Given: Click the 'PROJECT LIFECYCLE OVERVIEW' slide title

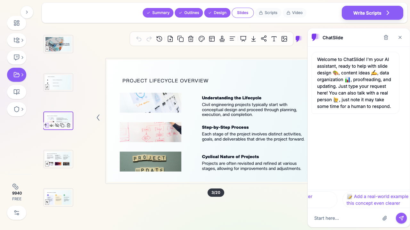Looking at the screenshot, I should point(165,81).
